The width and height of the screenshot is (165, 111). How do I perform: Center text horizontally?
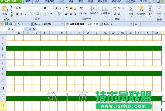click(x=71, y=14)
